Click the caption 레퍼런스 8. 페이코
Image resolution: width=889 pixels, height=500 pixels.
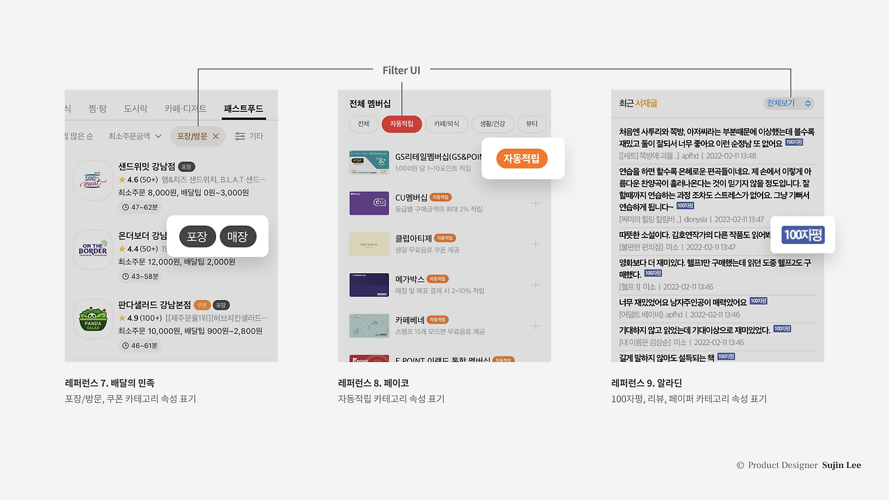[x=374, y=383]
